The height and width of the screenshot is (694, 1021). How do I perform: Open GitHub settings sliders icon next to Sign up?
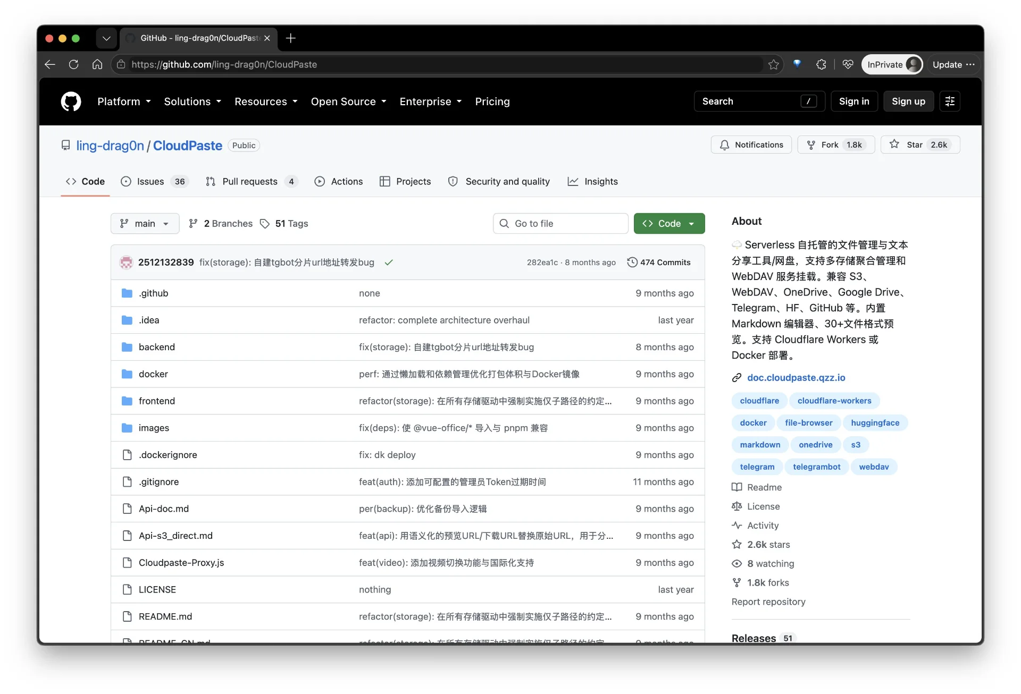(950, 101)
